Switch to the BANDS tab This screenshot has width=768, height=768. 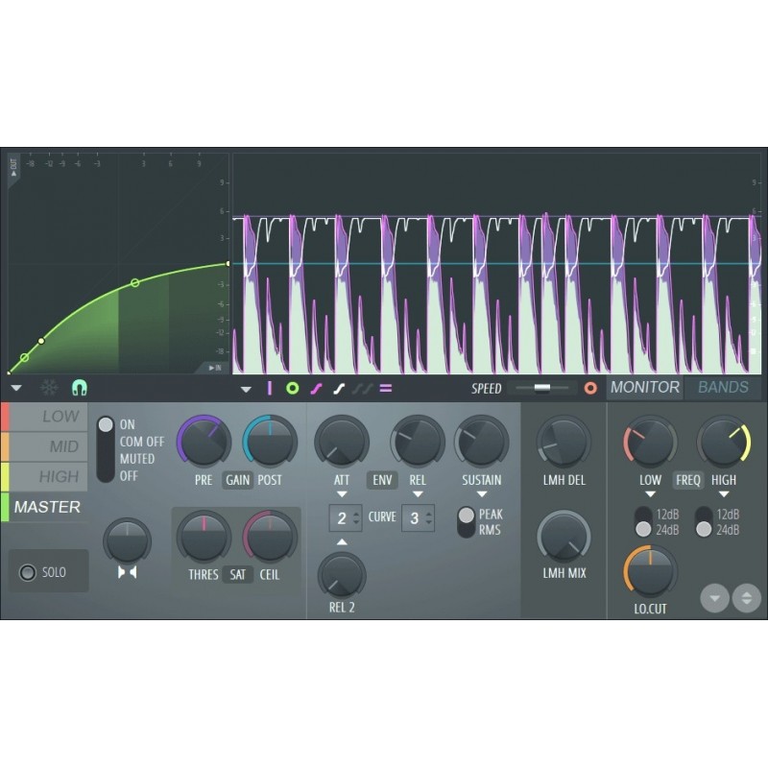click(723, 387)
